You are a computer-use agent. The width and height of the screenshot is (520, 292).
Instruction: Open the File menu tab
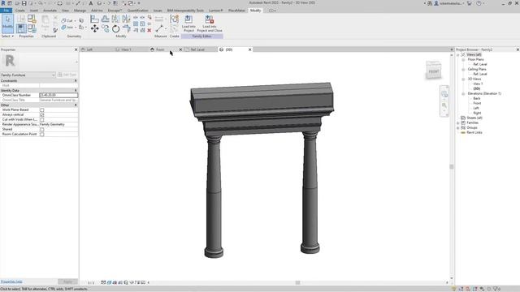(x=6, y=11)
